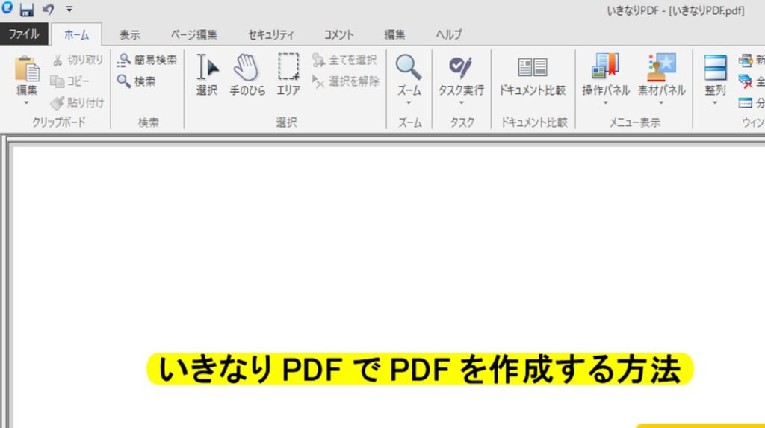Image resolution: width=765 pixels, height=428 pixels.
Task: Choose the エリア area selection tool
Action: pos(288,75)
